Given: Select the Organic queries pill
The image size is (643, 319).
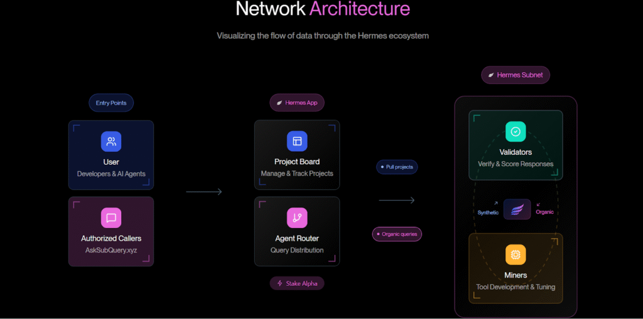Looking at the screenshot, I should (x=397, y=234).
